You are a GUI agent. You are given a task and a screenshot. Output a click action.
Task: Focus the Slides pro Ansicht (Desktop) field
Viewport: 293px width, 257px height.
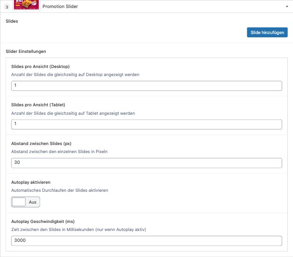click(x=146, y=86)
